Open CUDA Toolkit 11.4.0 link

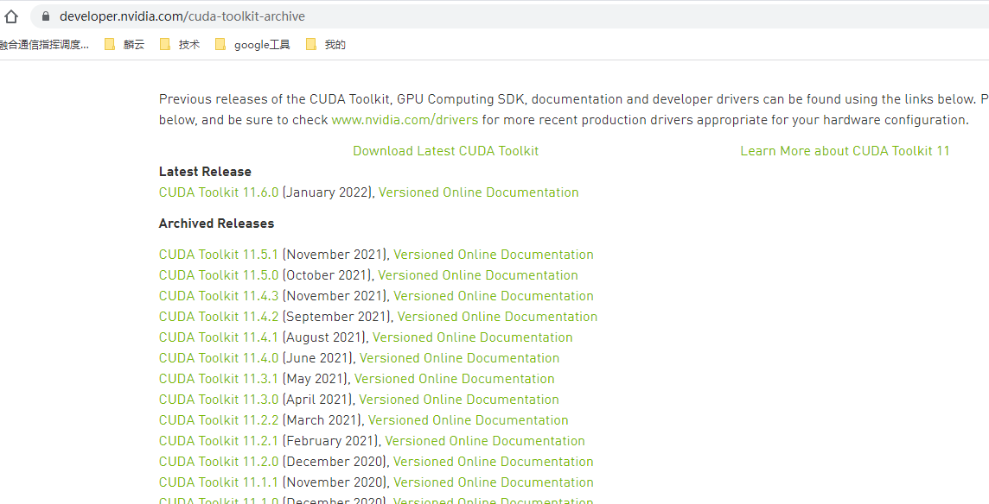point(218,358)
